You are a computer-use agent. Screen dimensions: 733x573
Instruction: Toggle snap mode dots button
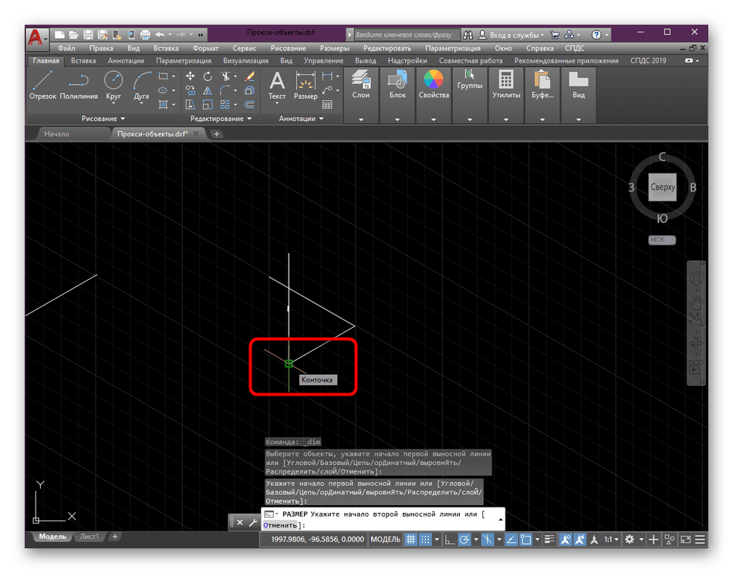[x=425, y=539]
